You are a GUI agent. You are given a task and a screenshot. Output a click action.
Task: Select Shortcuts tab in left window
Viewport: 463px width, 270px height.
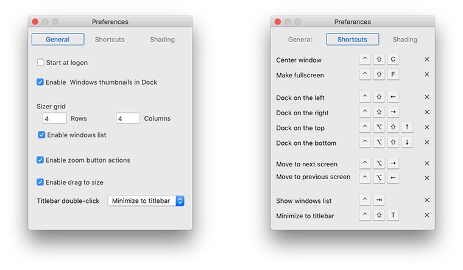pyautogui.click(x=110, y=40)
